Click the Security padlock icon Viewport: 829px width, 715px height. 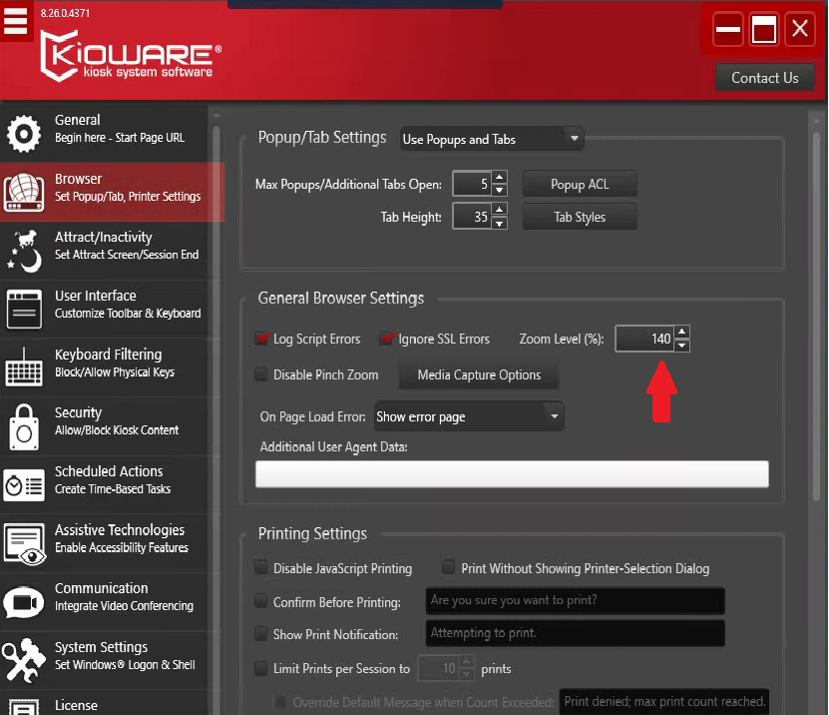pos(24,424)
